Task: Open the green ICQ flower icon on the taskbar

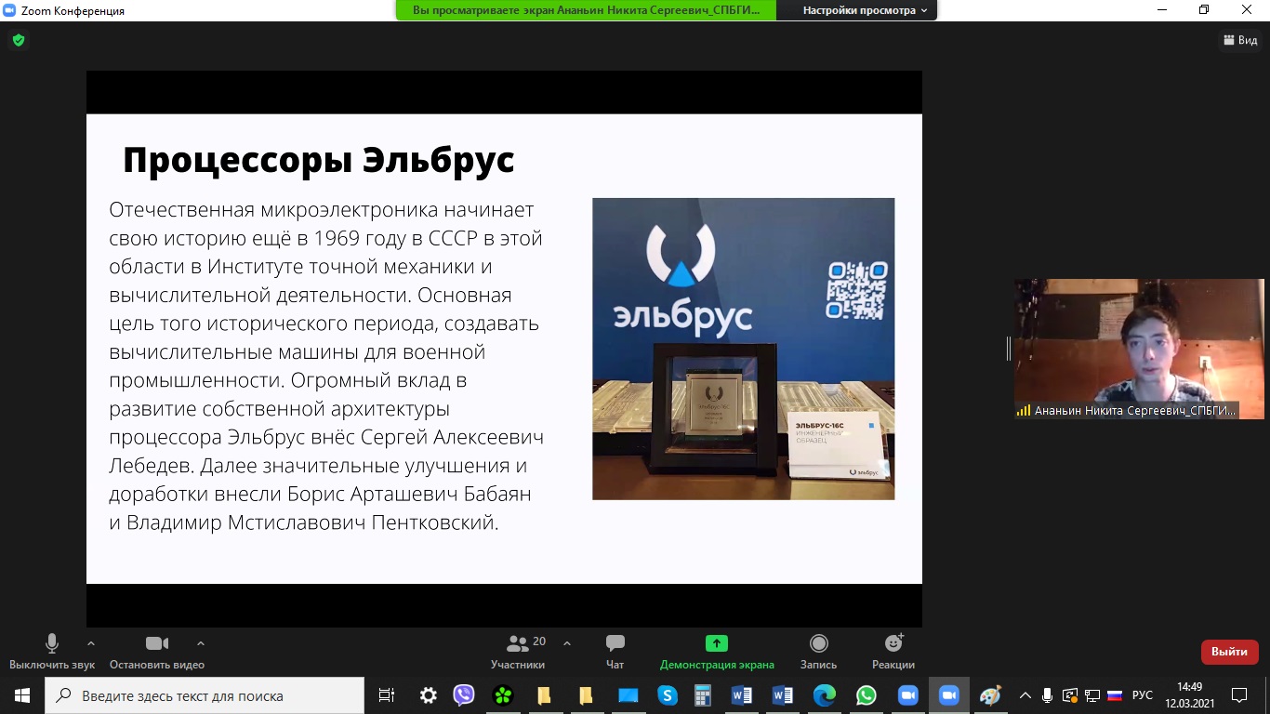Action: coord(503,695)
